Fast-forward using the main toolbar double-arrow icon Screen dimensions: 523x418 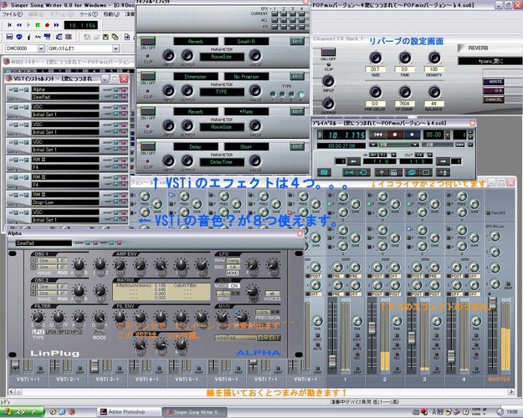click(x=56, y=25)
